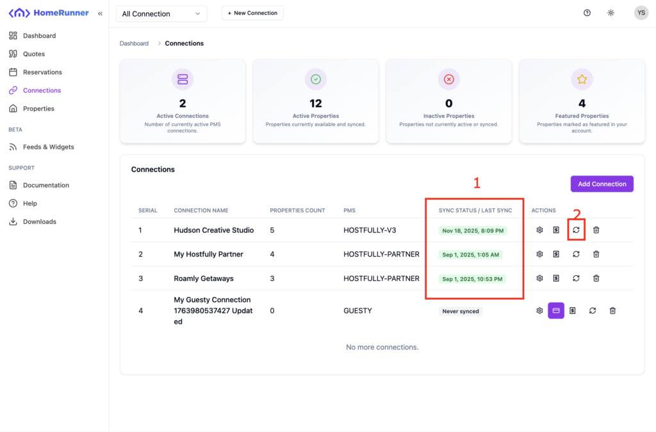
Task: Sync the Hudson Creative Studio connection
Action: coord(576,230)
